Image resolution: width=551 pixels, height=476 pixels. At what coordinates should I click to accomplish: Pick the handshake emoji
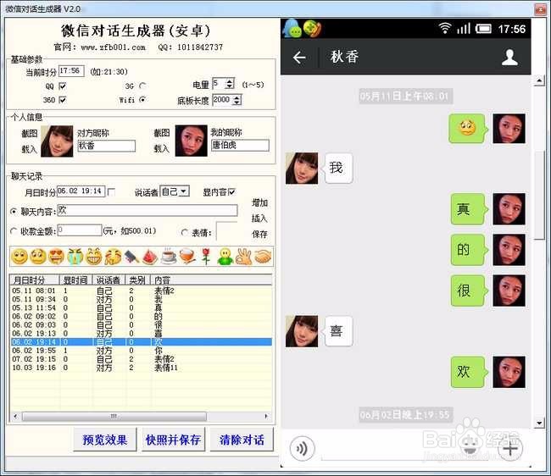pos(263,257)
